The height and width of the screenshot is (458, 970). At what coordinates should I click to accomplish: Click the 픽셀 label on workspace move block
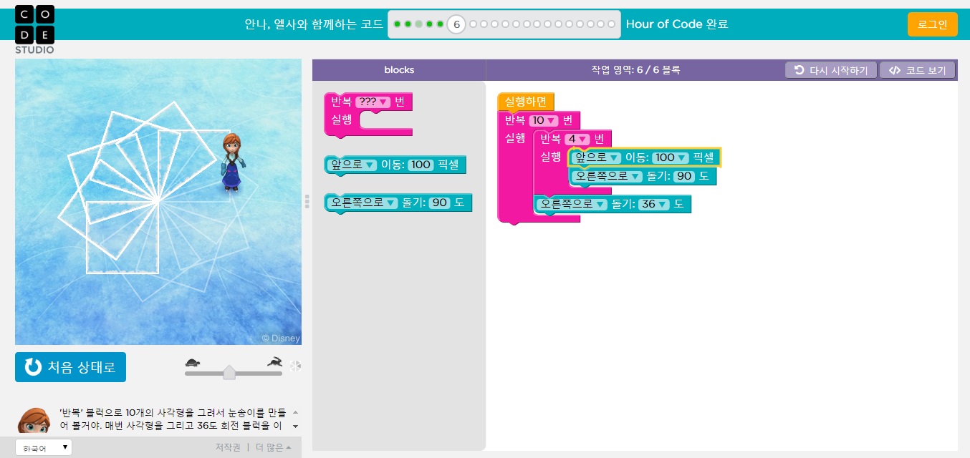[x=703, y=157]
